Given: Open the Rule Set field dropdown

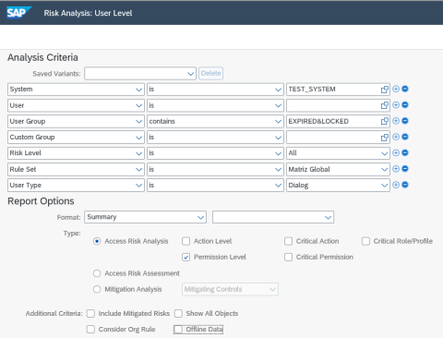Looking at the screenshot, I should pos(138,169).
